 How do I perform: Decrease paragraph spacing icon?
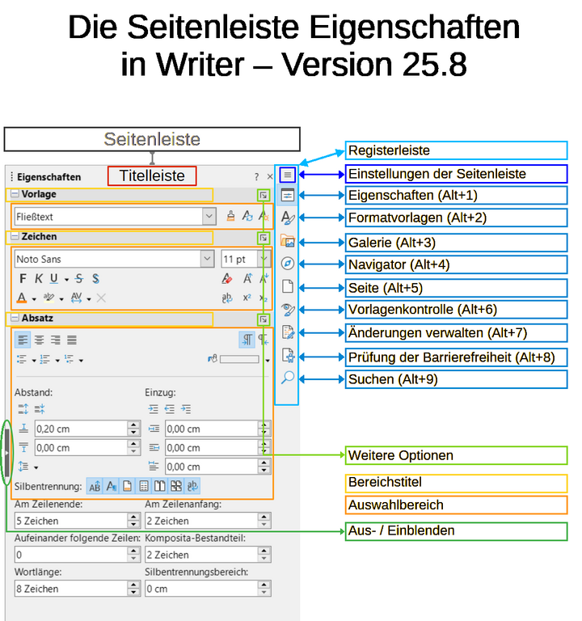[x=40, y=408]
